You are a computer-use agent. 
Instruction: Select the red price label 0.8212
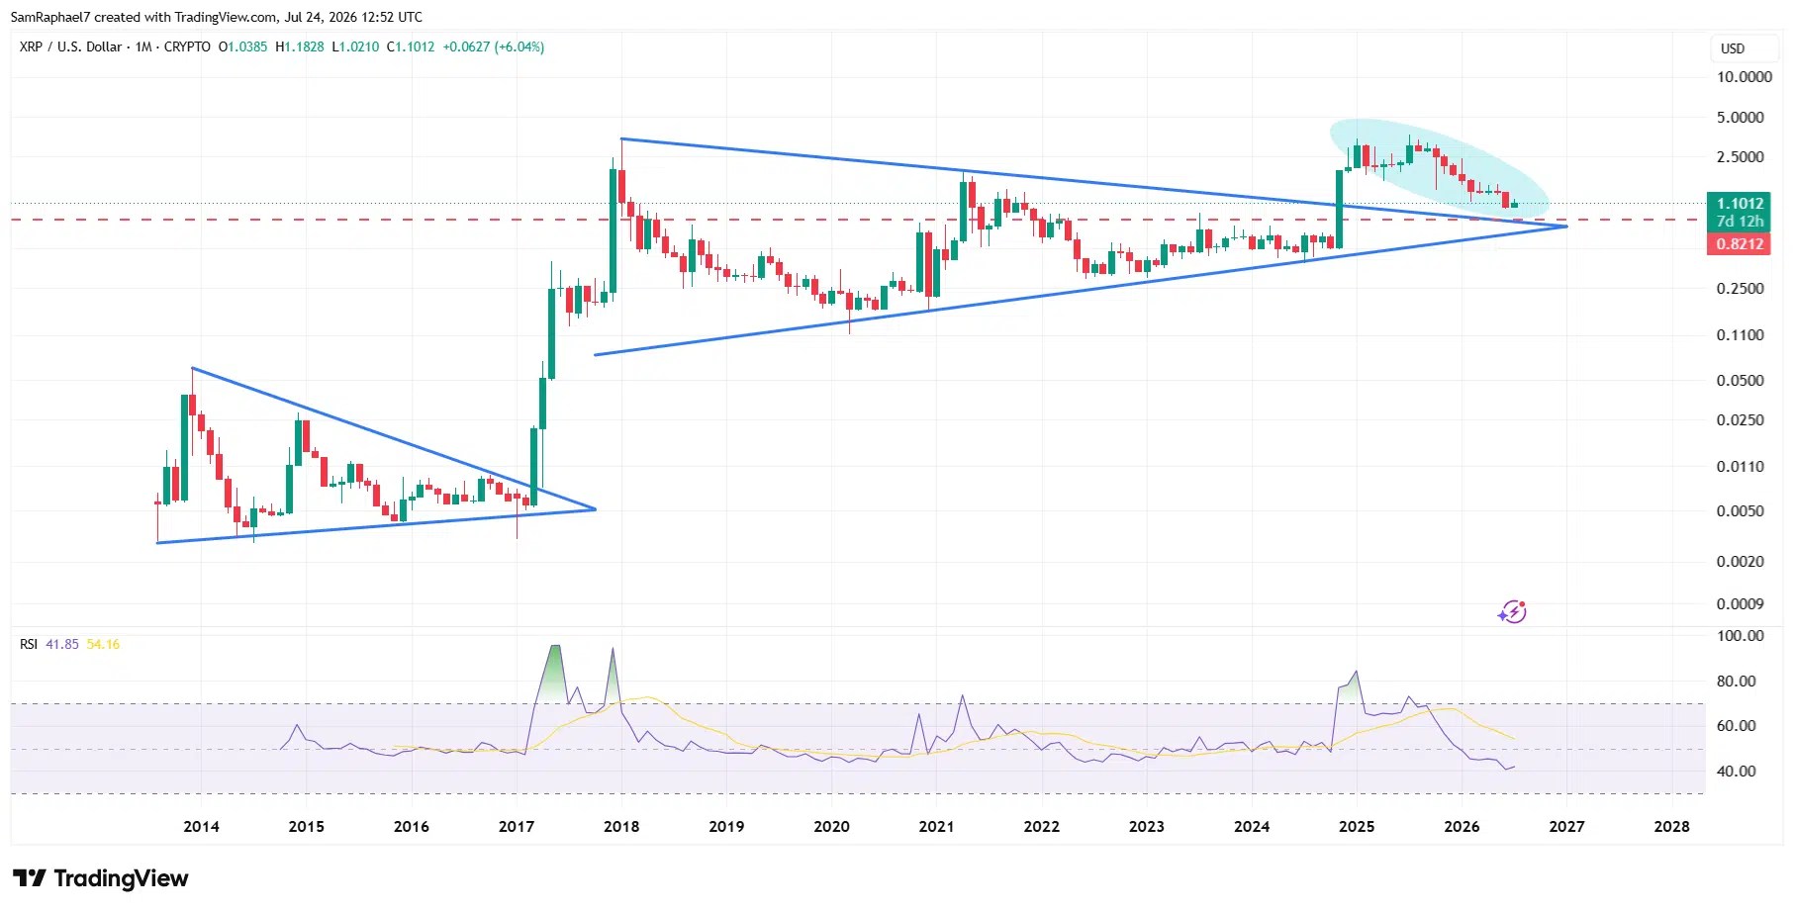[x=1740, y=244]
